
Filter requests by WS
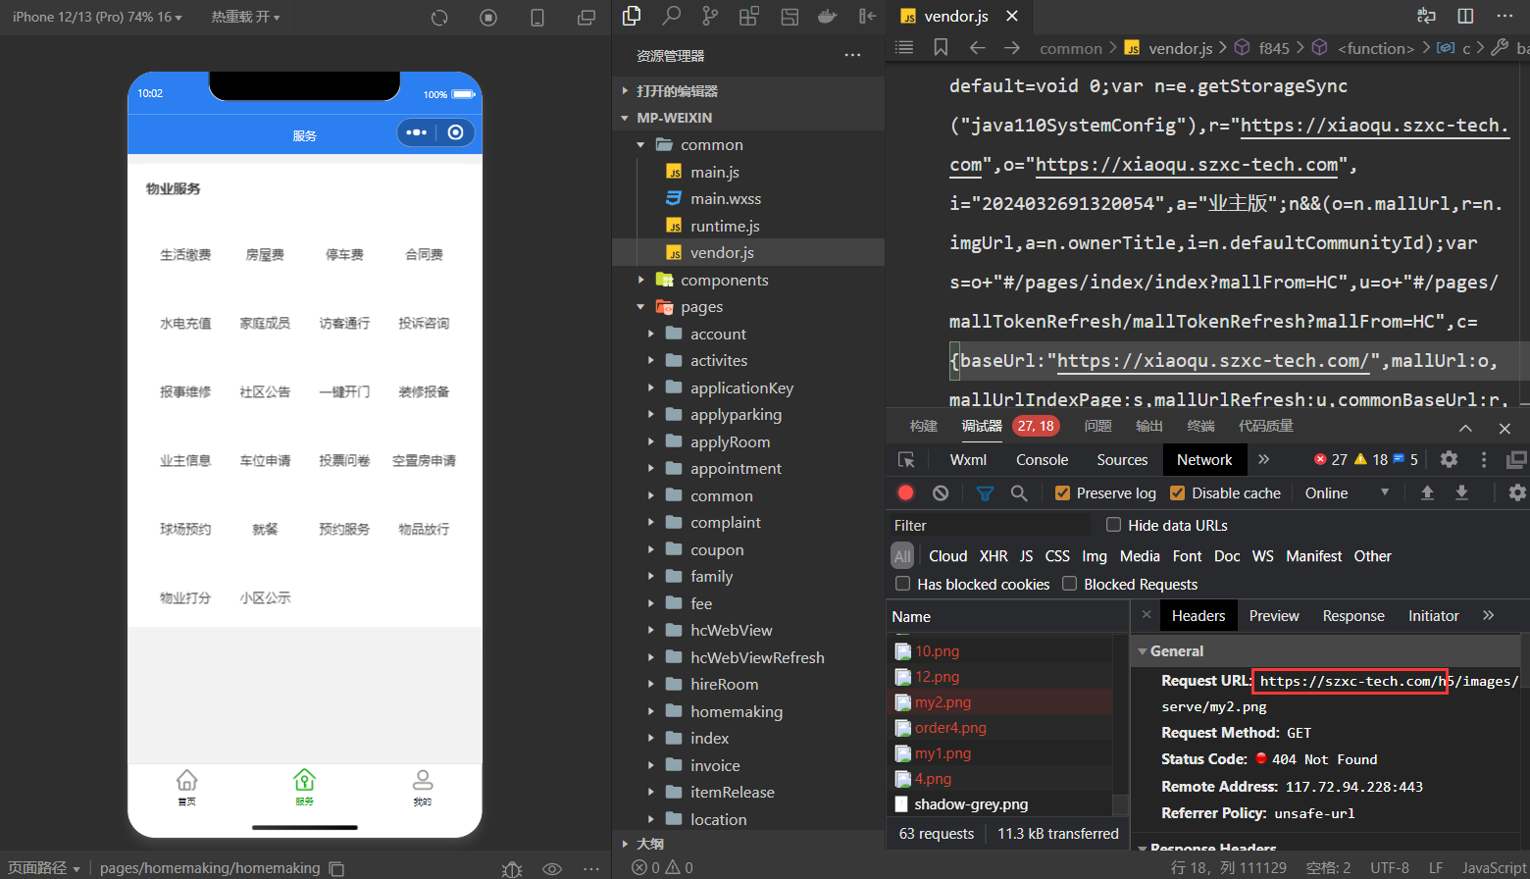[1263, 555]
